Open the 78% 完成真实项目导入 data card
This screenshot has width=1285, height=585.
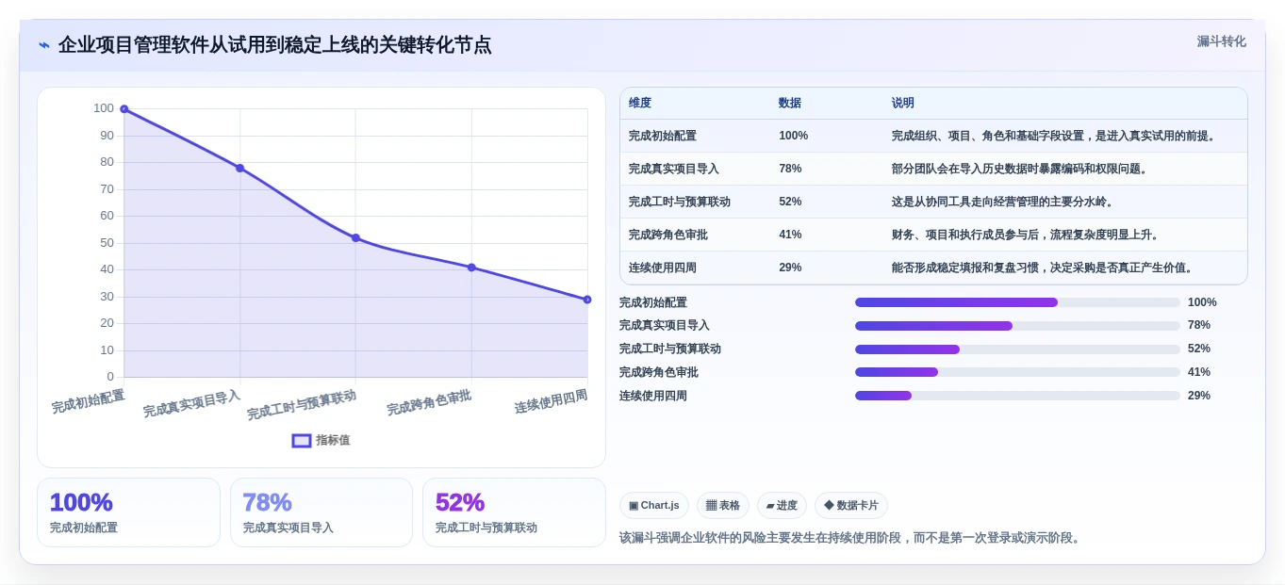(321, 512)
